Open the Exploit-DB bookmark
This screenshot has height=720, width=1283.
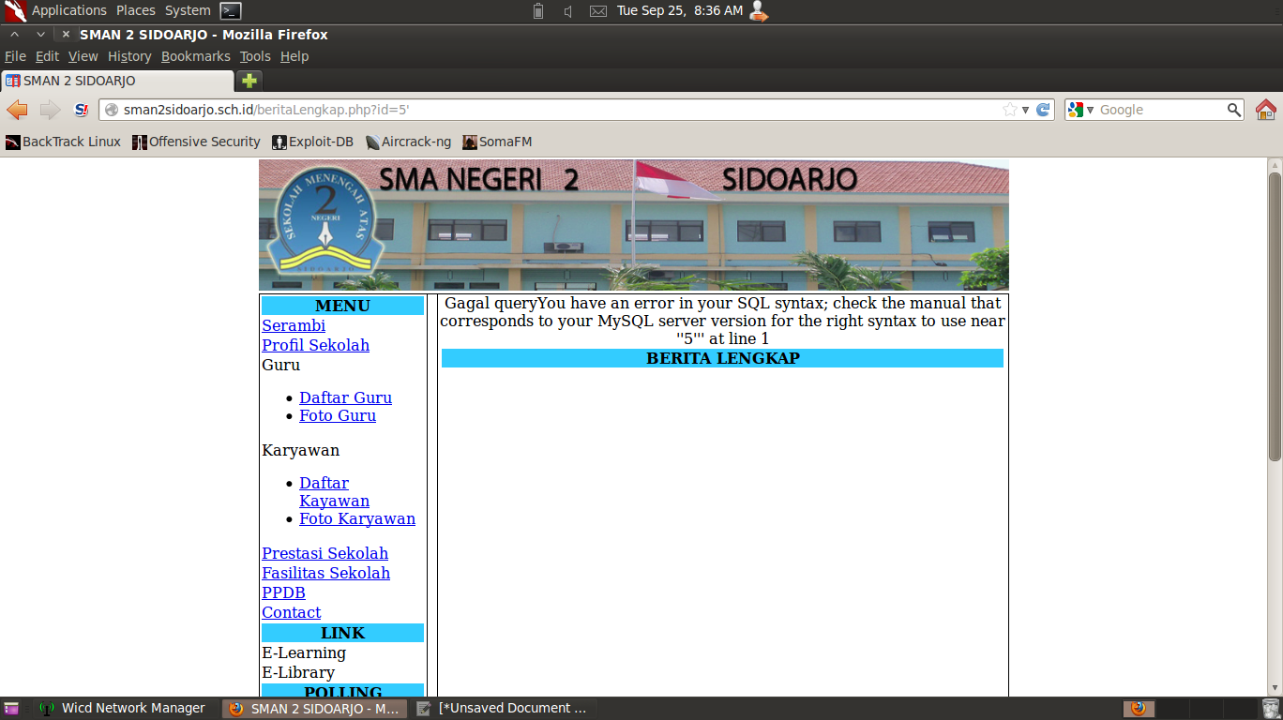pos(312,142)
